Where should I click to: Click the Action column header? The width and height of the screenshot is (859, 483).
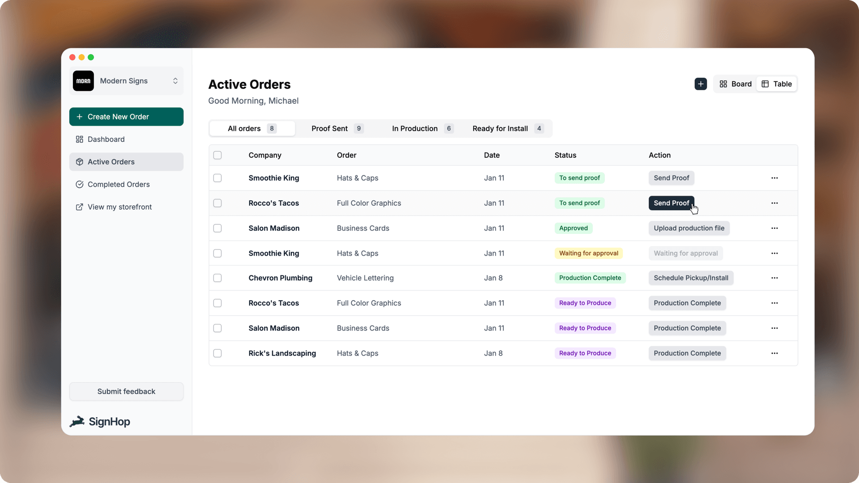click(659, 155)
